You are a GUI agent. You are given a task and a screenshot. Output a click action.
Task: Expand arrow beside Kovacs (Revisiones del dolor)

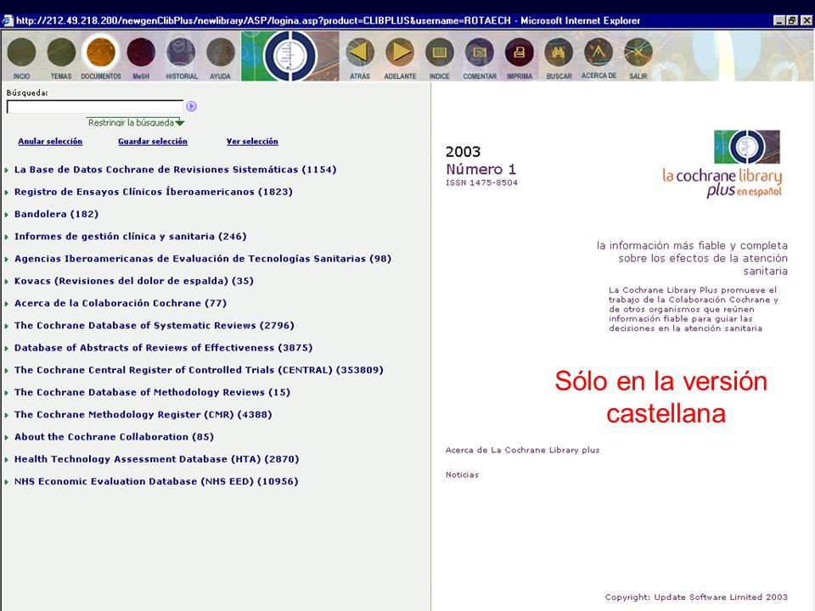point(7,282)
